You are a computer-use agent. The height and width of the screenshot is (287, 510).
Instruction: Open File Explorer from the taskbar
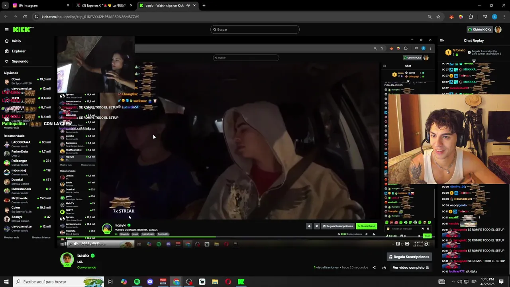(215, 282)
